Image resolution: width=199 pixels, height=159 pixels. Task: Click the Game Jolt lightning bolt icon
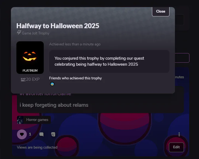click(x=19, y=33)
